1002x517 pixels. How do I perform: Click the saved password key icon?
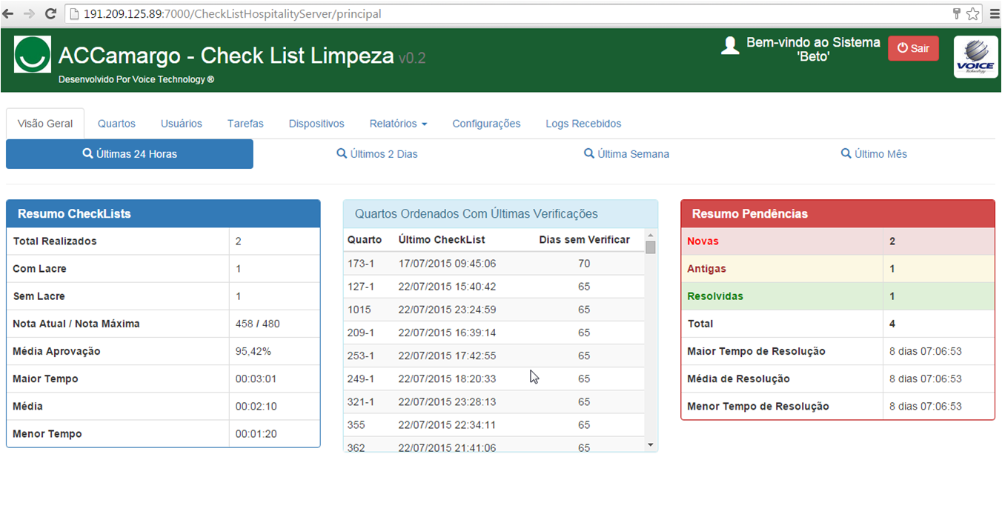point(957,14)
